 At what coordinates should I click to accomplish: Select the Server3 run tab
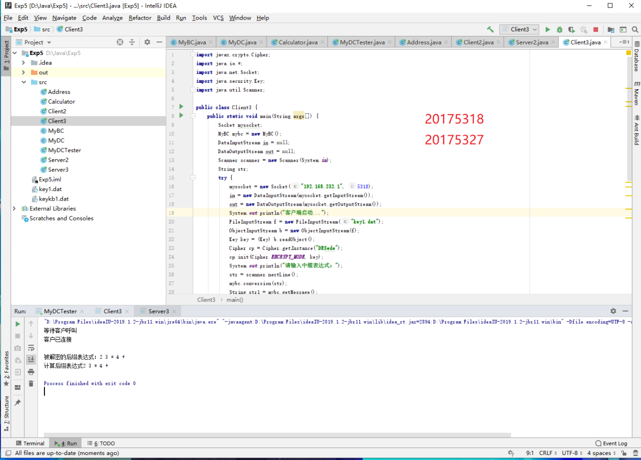pyautogui.click(x=158, y=311)
